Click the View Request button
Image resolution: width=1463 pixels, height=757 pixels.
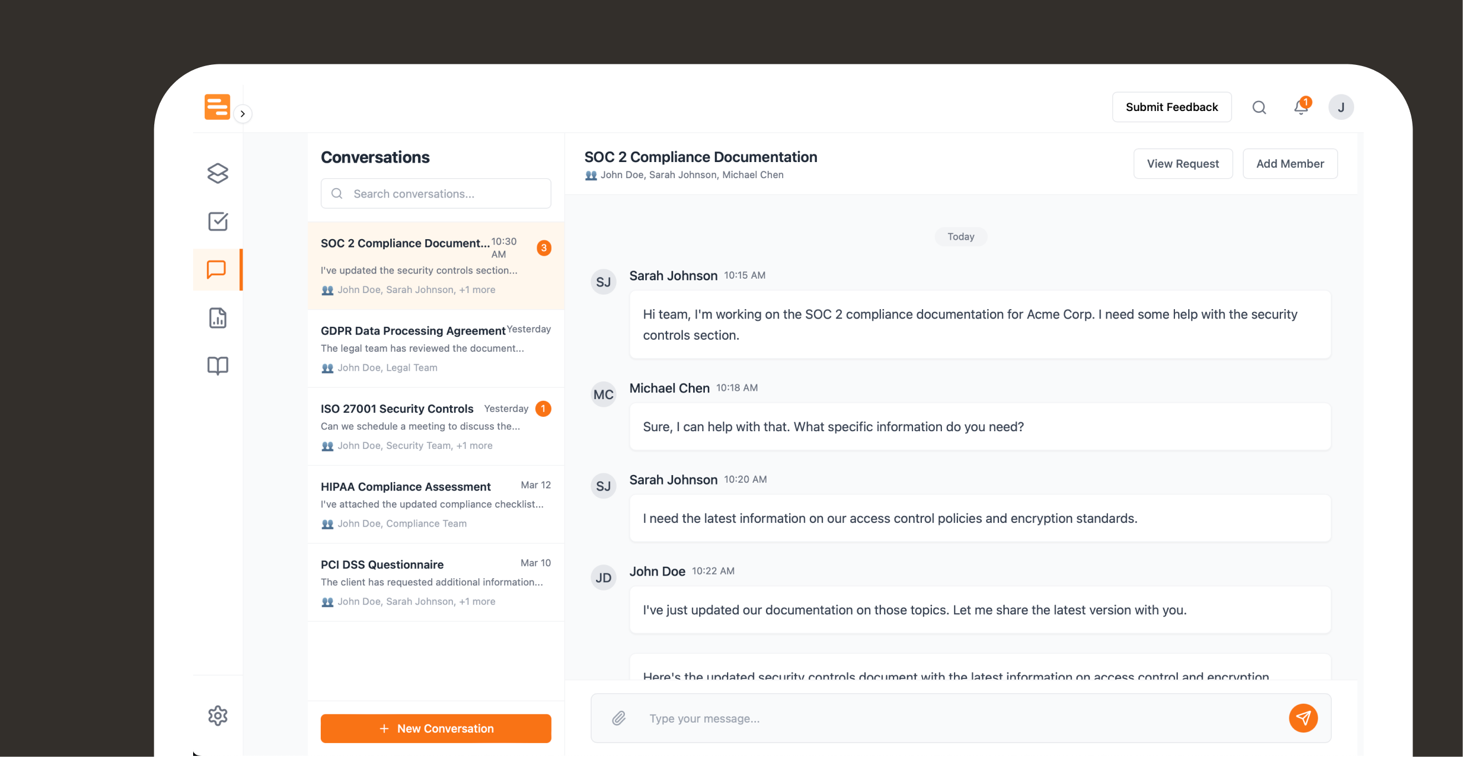tap(1182, 164)
